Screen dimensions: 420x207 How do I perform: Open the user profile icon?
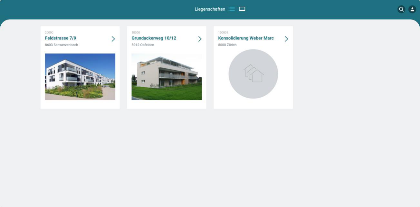[x=412, y=9]
